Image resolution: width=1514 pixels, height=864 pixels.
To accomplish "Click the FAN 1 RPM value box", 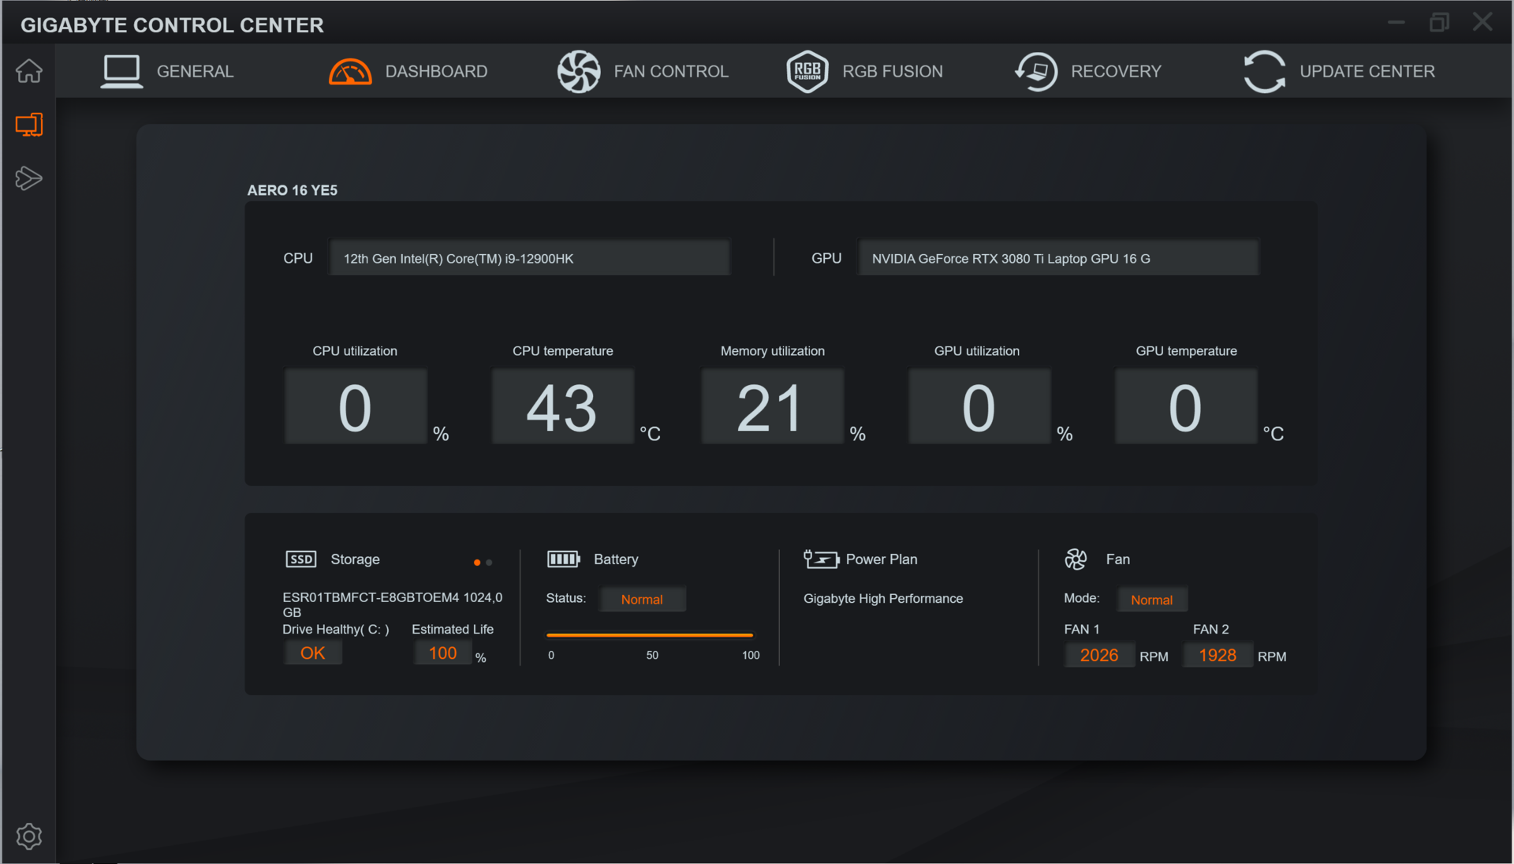I will tap(1098, 656).
